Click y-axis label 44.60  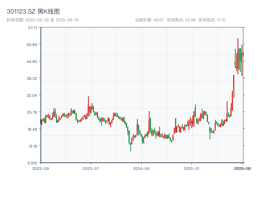32,62
